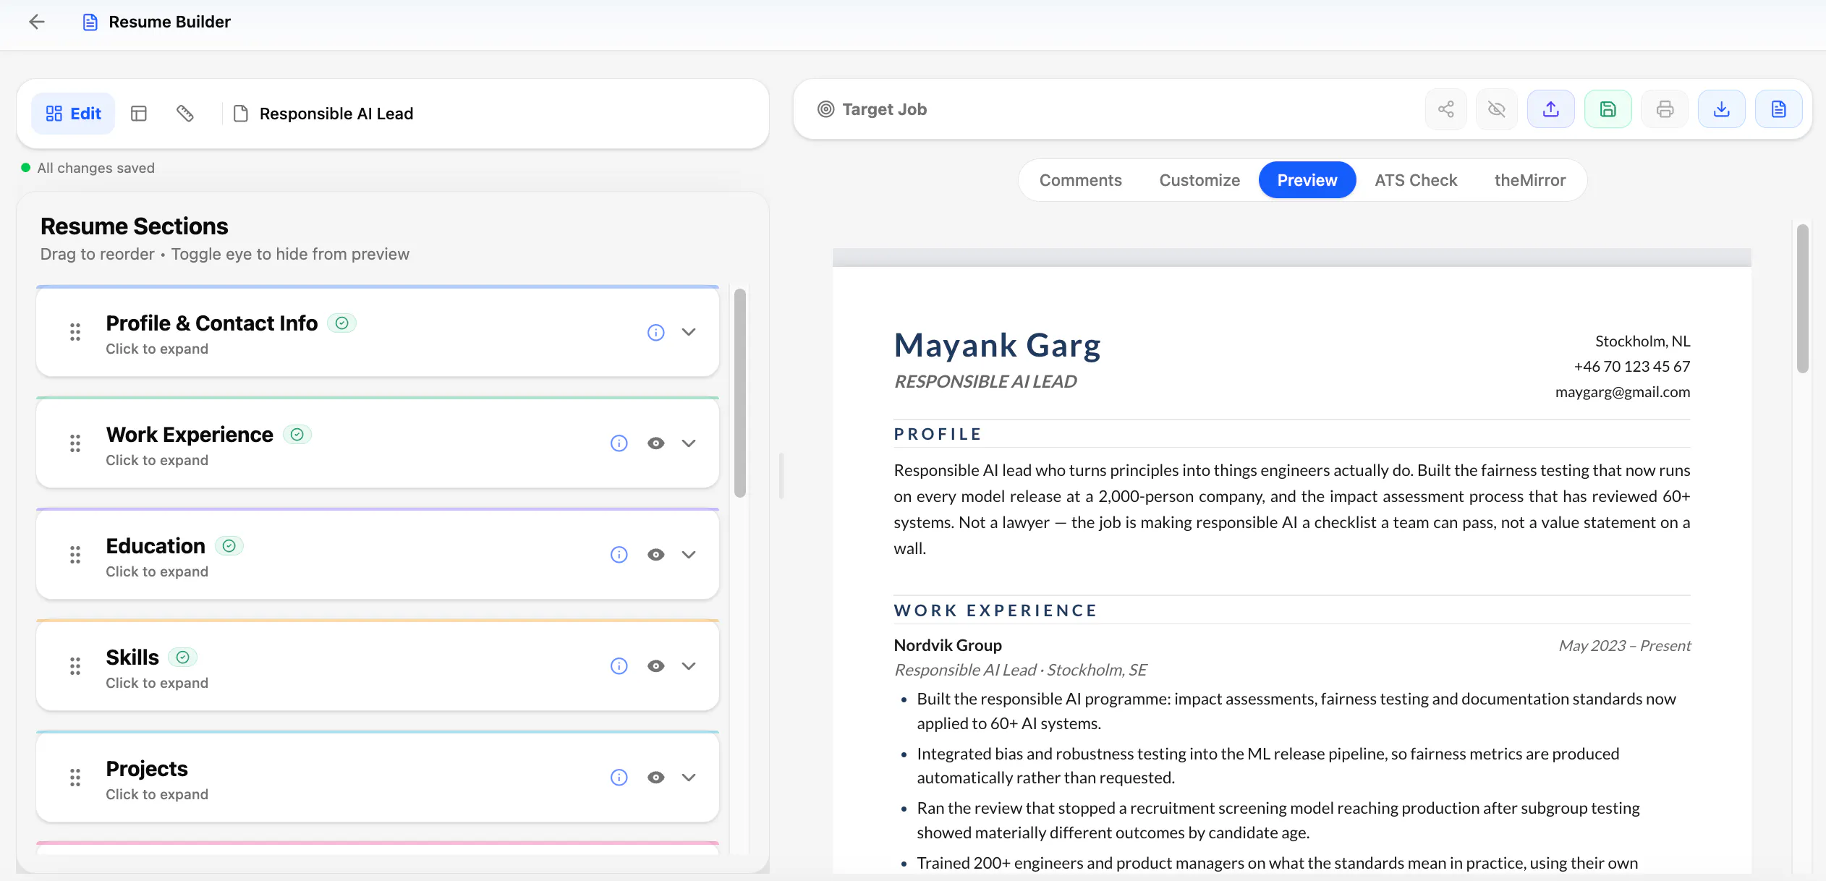
Task: Open info icon for Work Experience
Action: point(619,443)
